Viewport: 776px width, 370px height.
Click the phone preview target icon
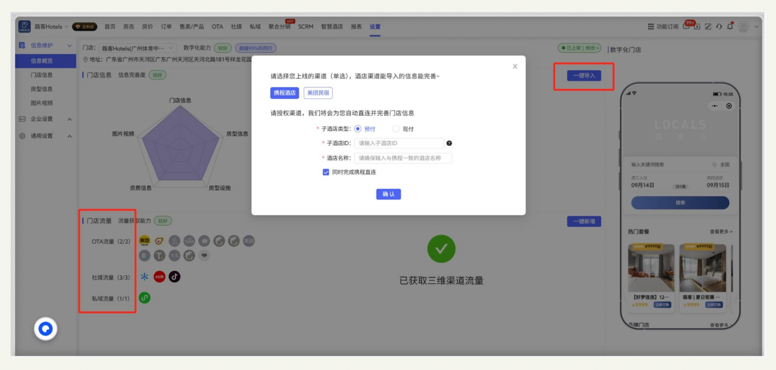[729, 106]
